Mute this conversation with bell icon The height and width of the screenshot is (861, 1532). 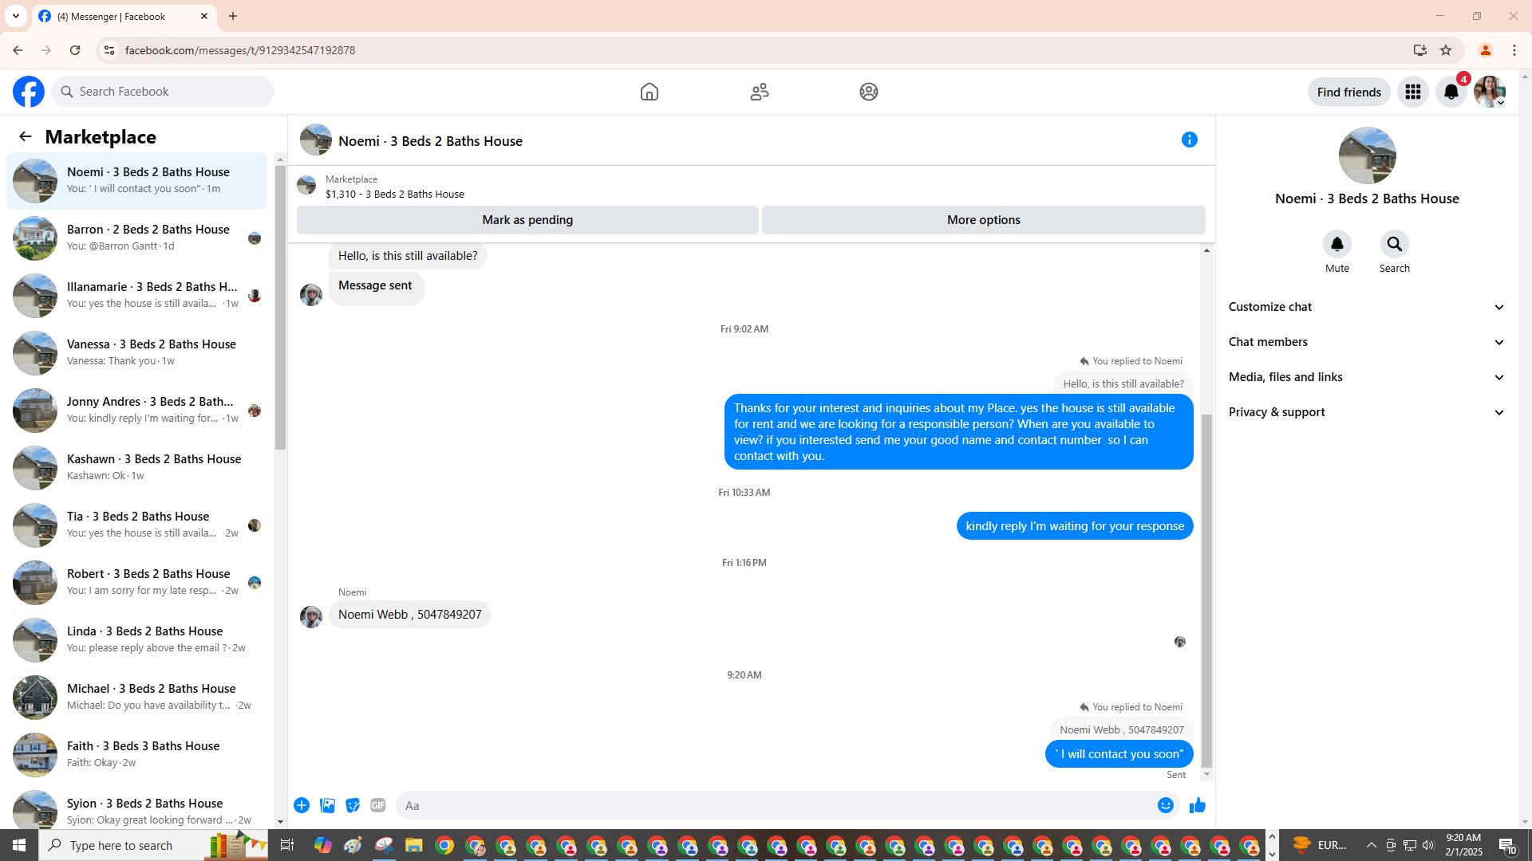(1337, 244)
